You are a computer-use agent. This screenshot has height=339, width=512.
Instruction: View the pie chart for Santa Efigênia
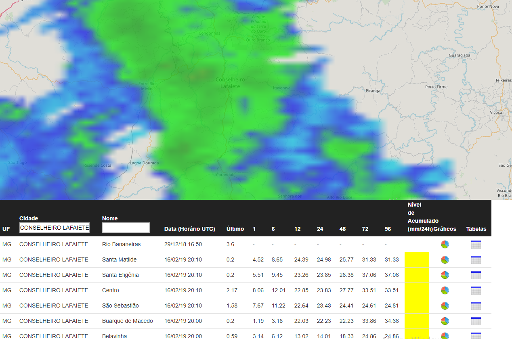click(445, 275)
